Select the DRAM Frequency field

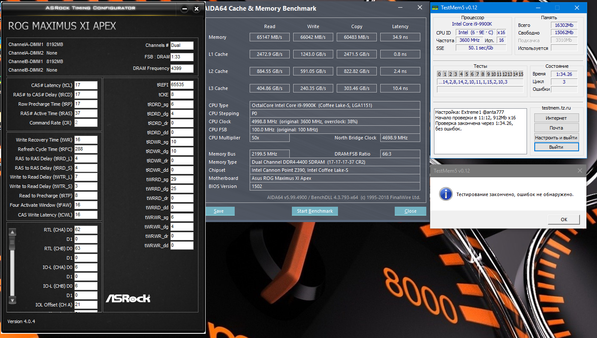tap(182, 69)
